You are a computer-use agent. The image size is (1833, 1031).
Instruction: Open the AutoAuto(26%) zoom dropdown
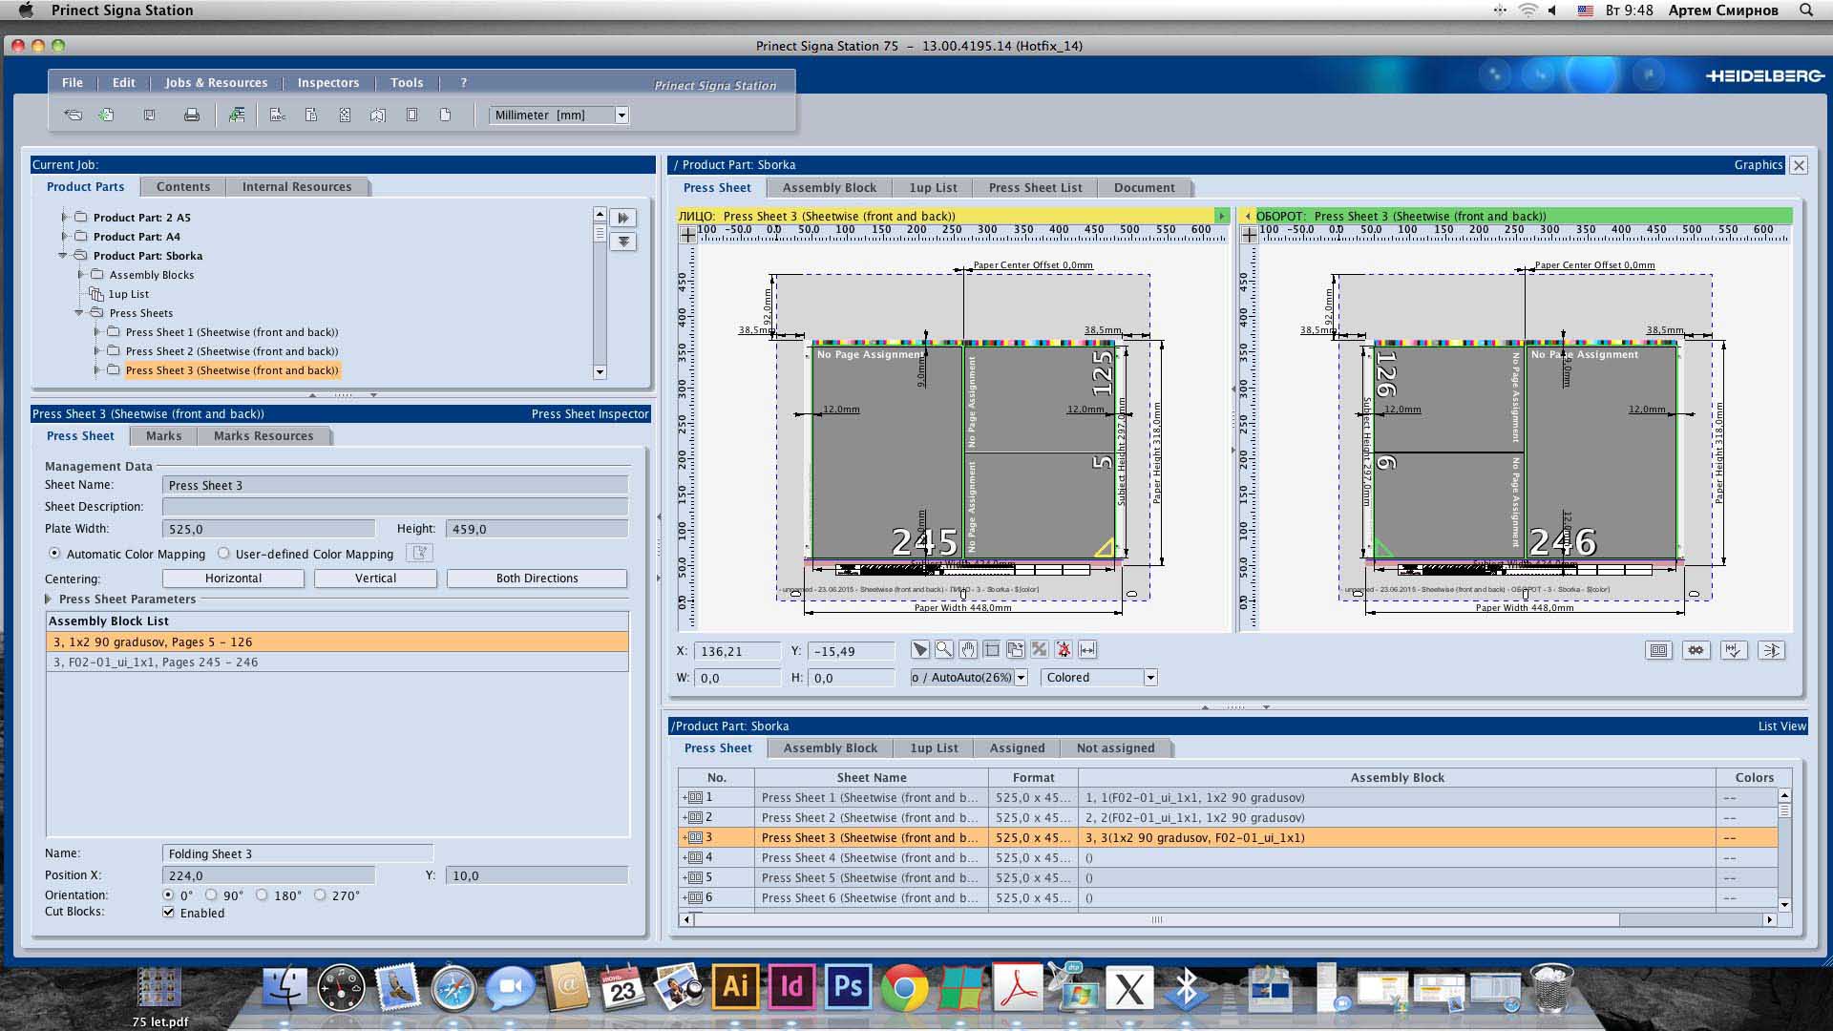click(1021, 678)
